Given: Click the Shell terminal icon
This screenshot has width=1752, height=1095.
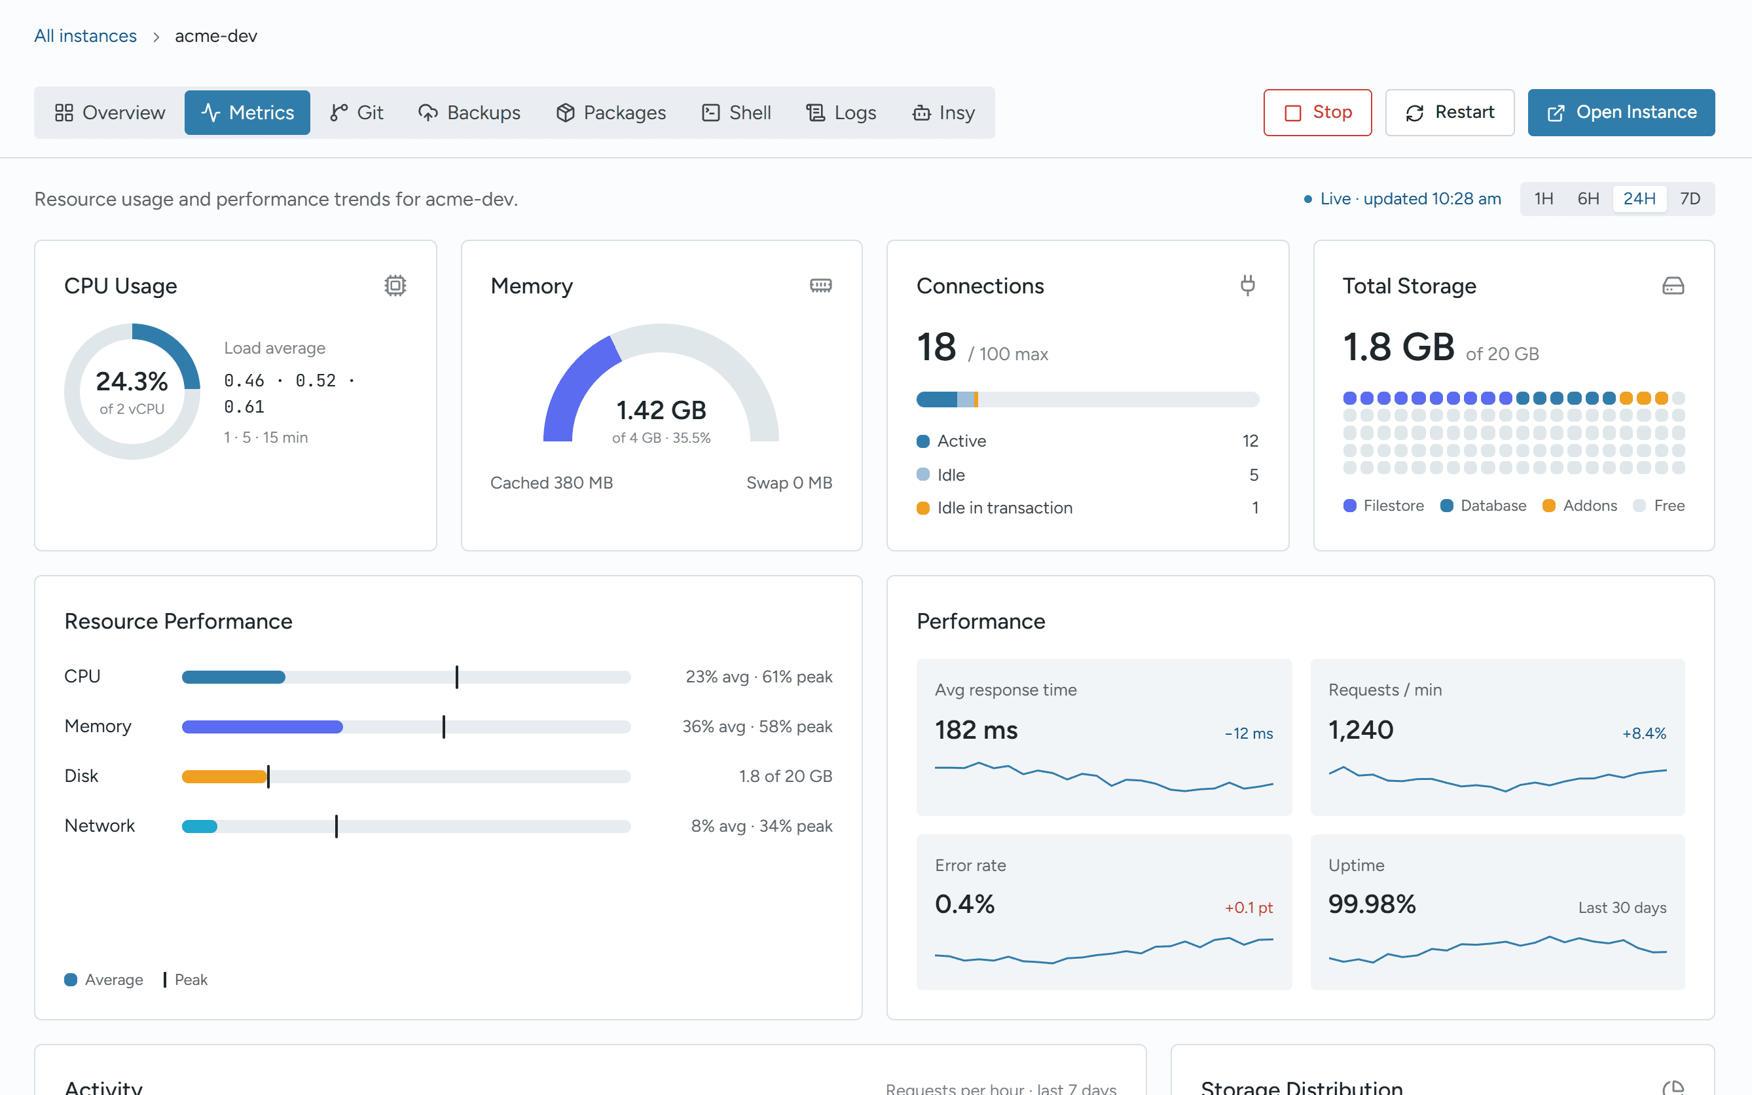Looking at the screenshot, I should click(x=711, y=112).
